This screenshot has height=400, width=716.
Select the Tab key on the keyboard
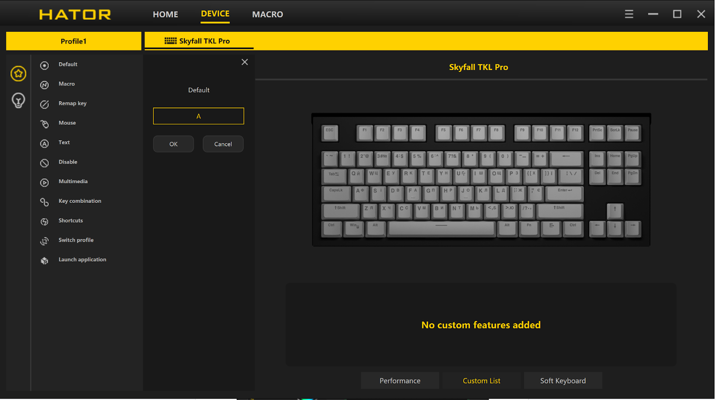coord(334,176)
